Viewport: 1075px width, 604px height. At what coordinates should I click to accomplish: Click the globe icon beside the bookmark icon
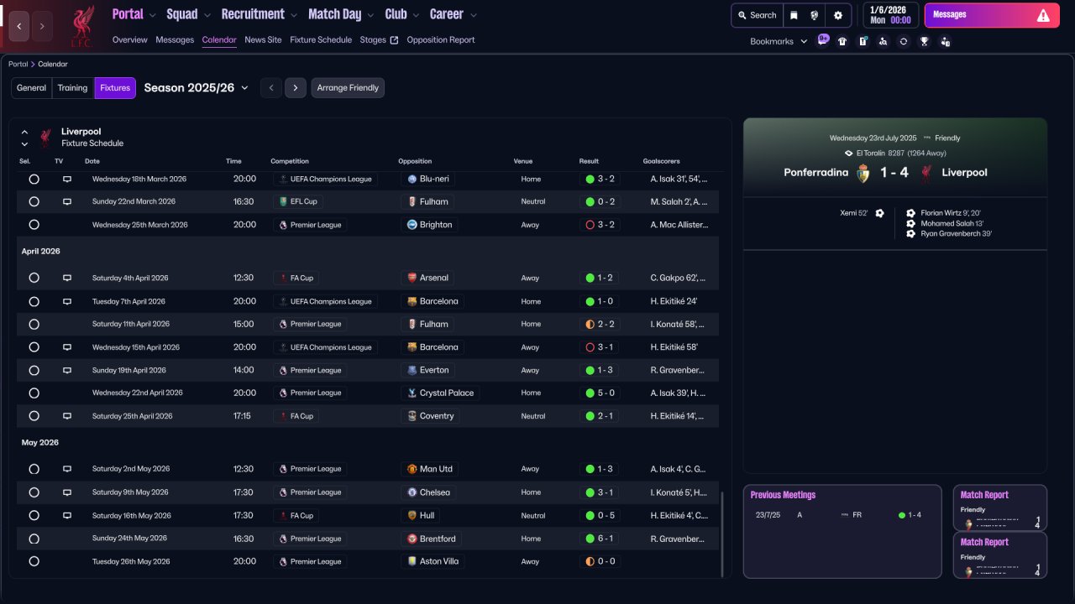click(815, 15)
